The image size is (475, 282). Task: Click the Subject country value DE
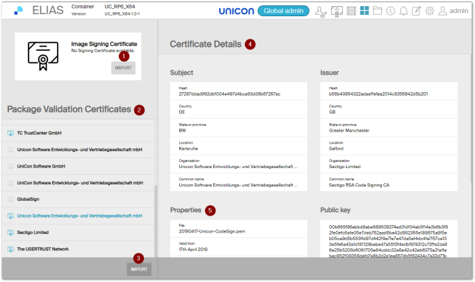[x=182, y=113]
